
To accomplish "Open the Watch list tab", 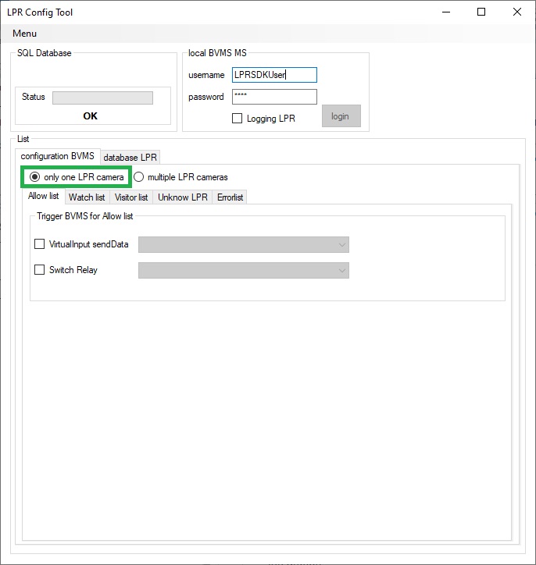I will point(87,197).
